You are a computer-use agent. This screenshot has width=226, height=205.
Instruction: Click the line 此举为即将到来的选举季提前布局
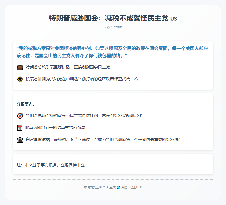coord(55,128)
